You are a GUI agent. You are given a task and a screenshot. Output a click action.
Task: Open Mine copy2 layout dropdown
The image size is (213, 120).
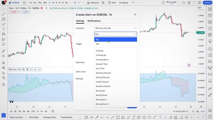pos(178,3)
